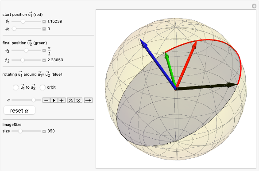Click the minus step-back button for alpha
Image resolution: width=259 pixels, height=172 pixels.
46,100
